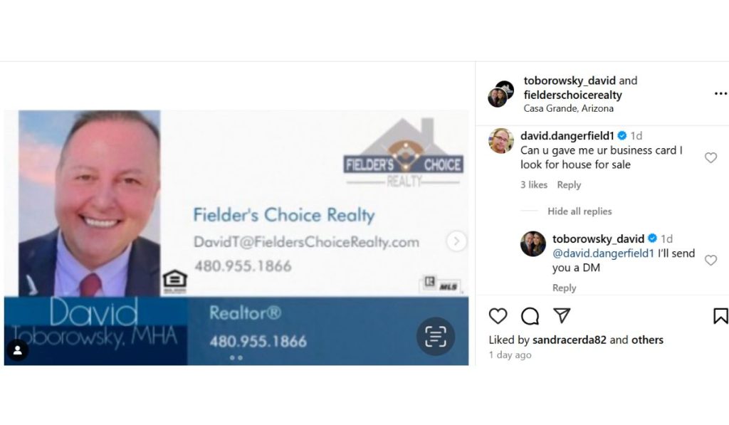Tap the scan text icon on image
729x425 pixels.
436,337
